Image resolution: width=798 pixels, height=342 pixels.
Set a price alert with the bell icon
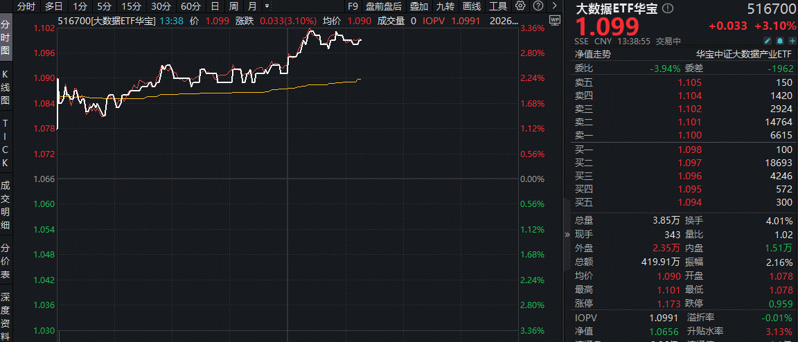point(778,41)
